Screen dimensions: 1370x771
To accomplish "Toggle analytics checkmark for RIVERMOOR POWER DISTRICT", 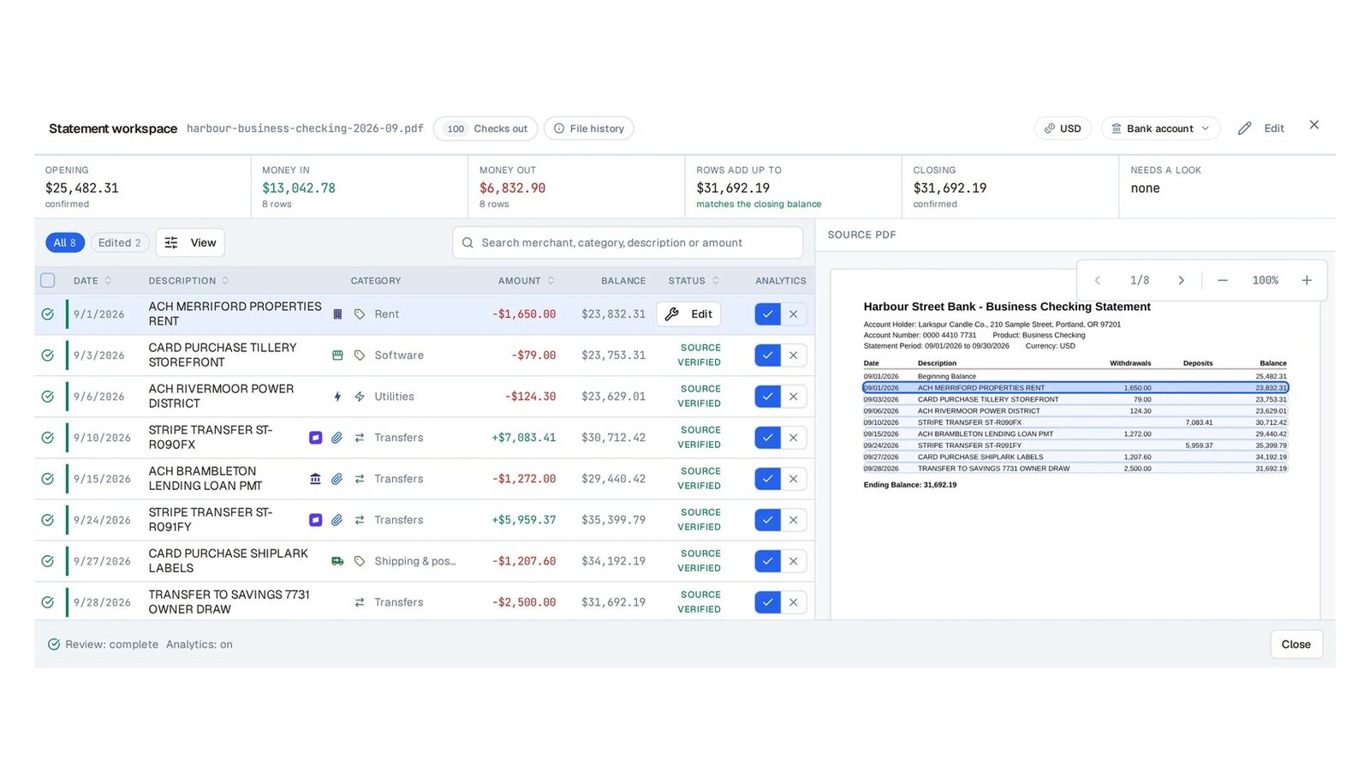I will [x=767, y=397].
